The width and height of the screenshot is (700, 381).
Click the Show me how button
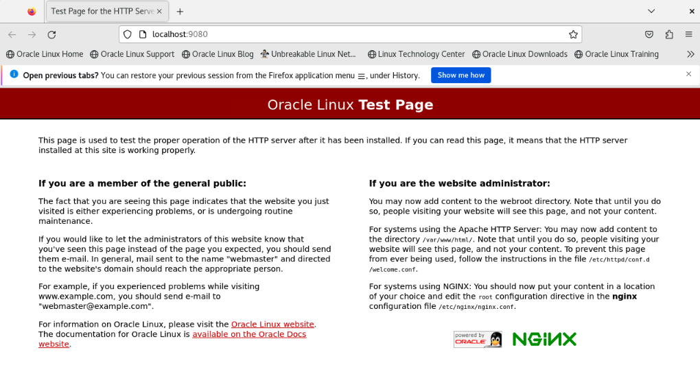(x=460, y=75)
